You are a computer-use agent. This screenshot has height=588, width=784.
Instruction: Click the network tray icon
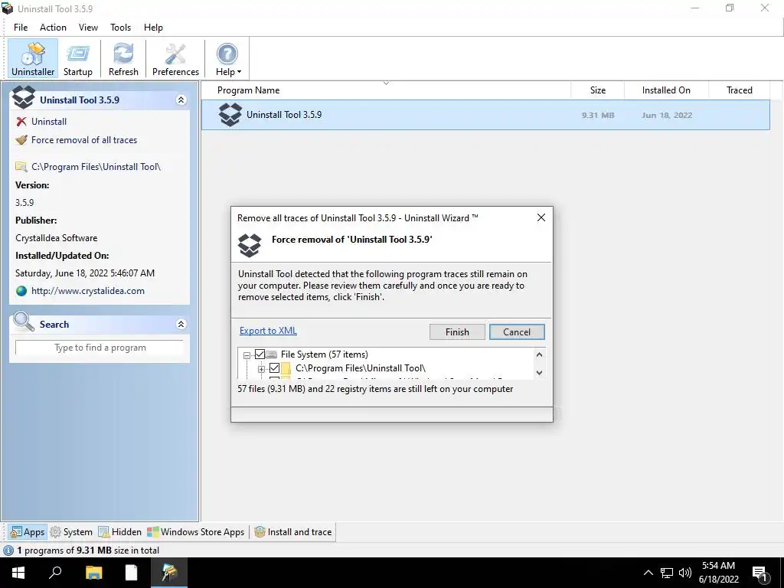click(667, 573)
